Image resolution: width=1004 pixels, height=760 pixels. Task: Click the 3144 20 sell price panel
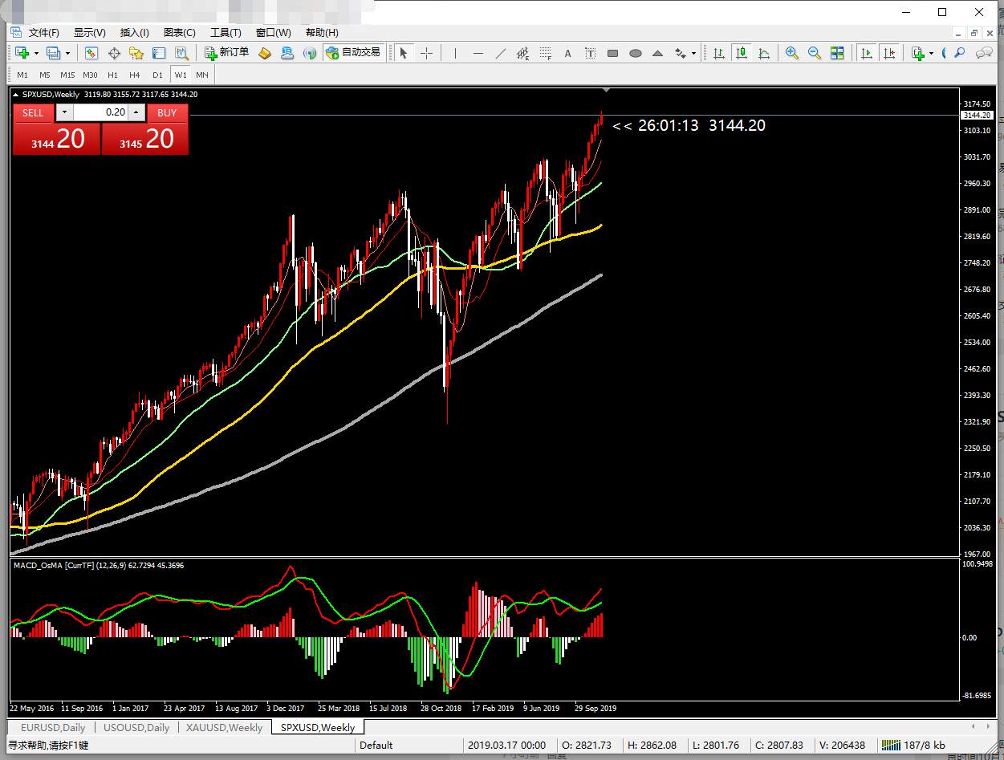[x=56, y=139]
